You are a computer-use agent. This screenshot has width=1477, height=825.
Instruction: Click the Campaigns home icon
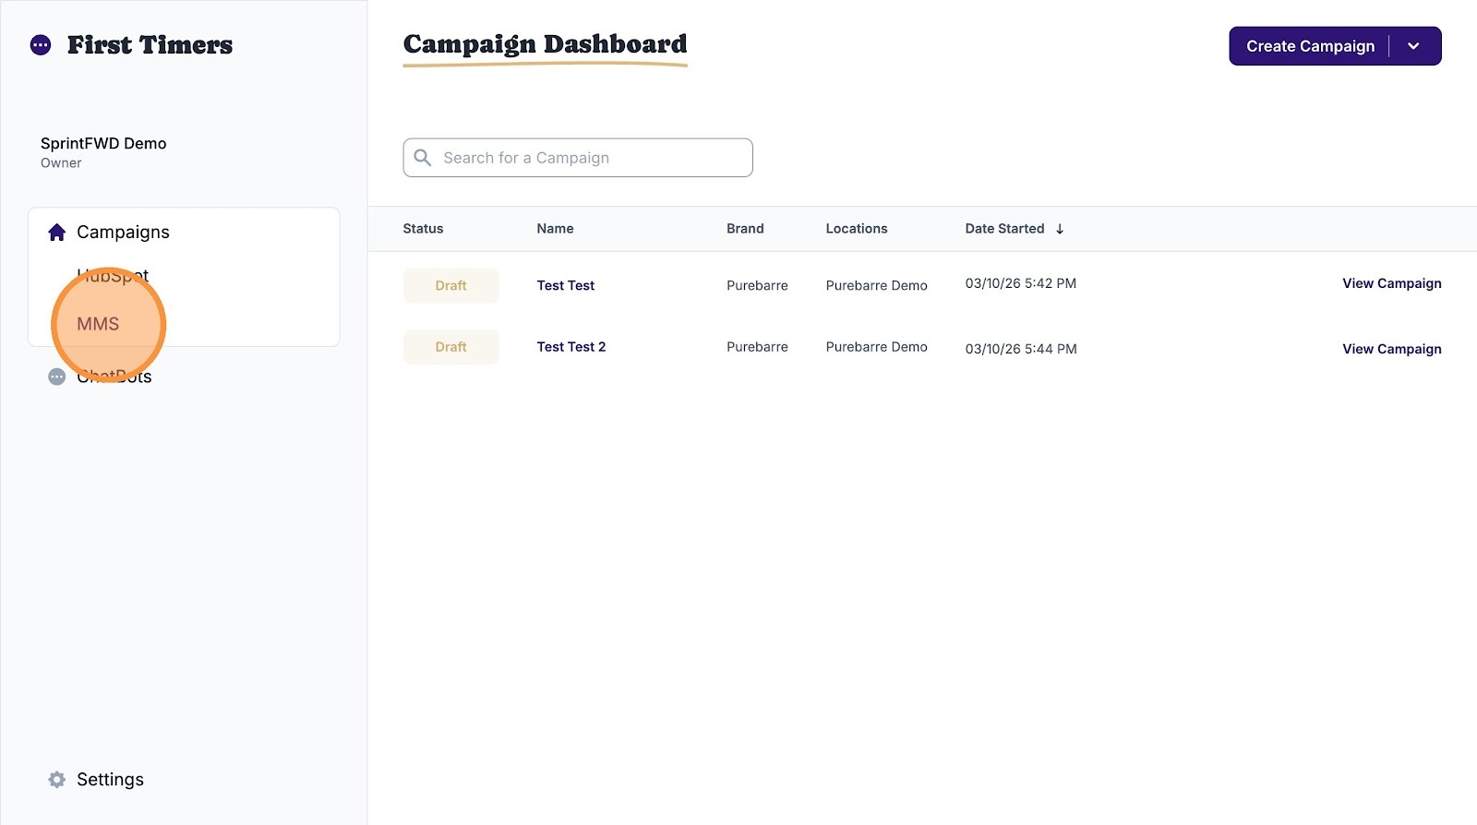pos(56,232)
